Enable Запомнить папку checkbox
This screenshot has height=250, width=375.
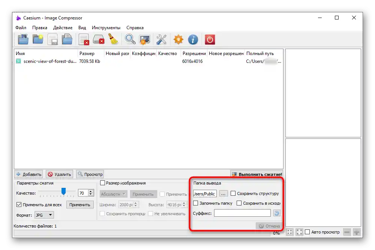point(196,203)
